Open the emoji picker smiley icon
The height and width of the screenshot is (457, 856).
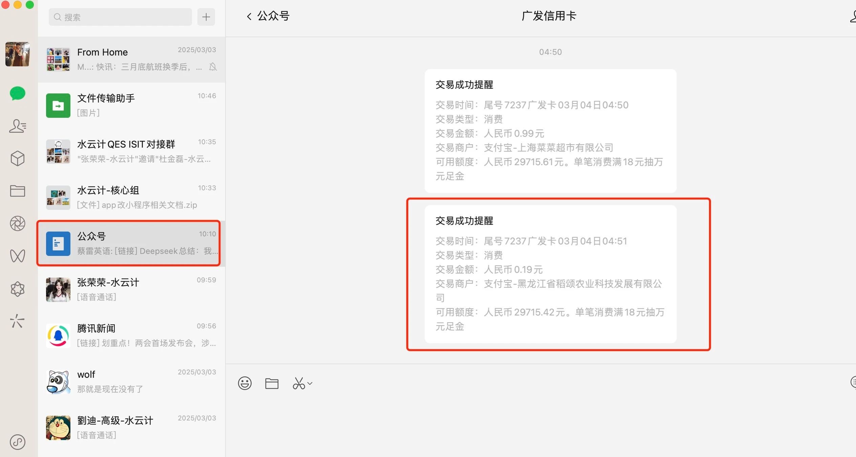tap(245, 384)
